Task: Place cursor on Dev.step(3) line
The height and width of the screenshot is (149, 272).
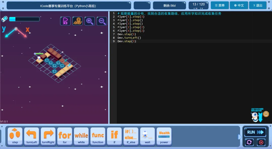Action: (x=127, y=41)
